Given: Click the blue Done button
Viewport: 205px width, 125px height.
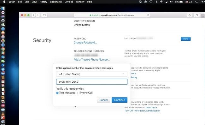Looking at the screenshot, I should pyautogui.click(x=186, y=39).
